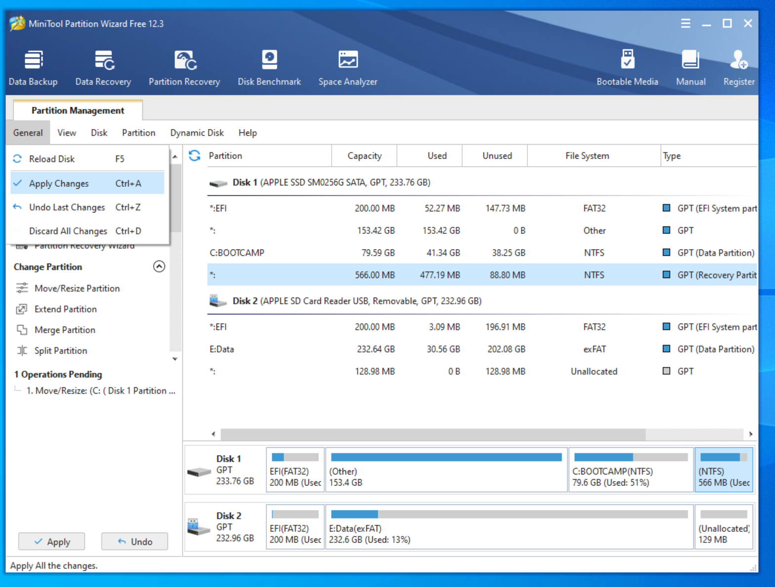Select C:BOOTCAMP(NTFS) block in disk map
The height and width of the screenshot is (587, 775).
point(631,469)
